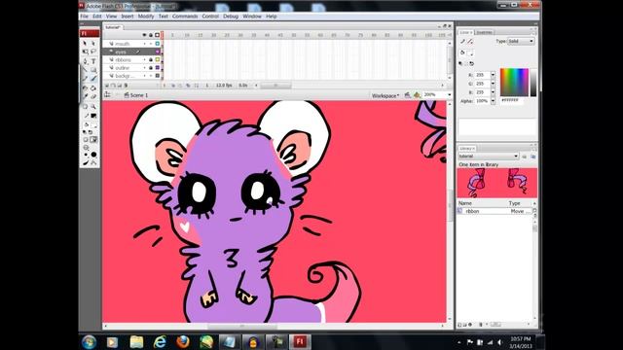Open the B value dropdown arrow

(x=494, y=92)
